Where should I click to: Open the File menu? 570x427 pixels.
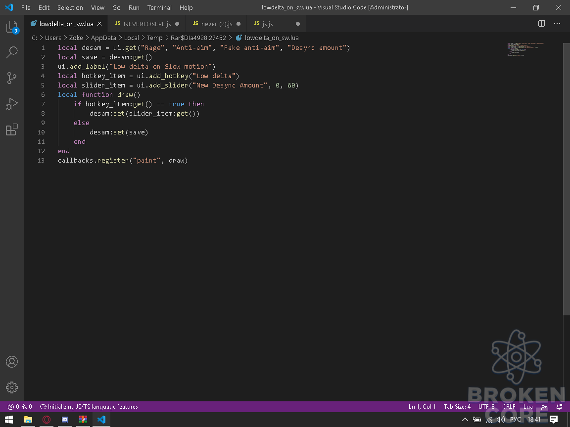pos(26,7)
